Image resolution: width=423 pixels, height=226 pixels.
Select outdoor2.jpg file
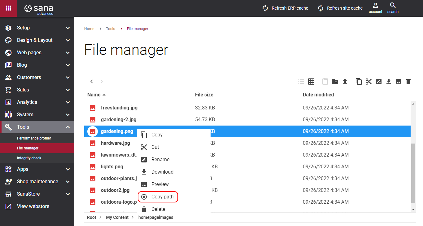(x=247, y=190)
